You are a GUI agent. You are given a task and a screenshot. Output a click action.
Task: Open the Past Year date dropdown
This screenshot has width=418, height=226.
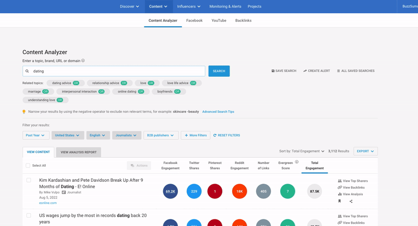tap(36, 135)
